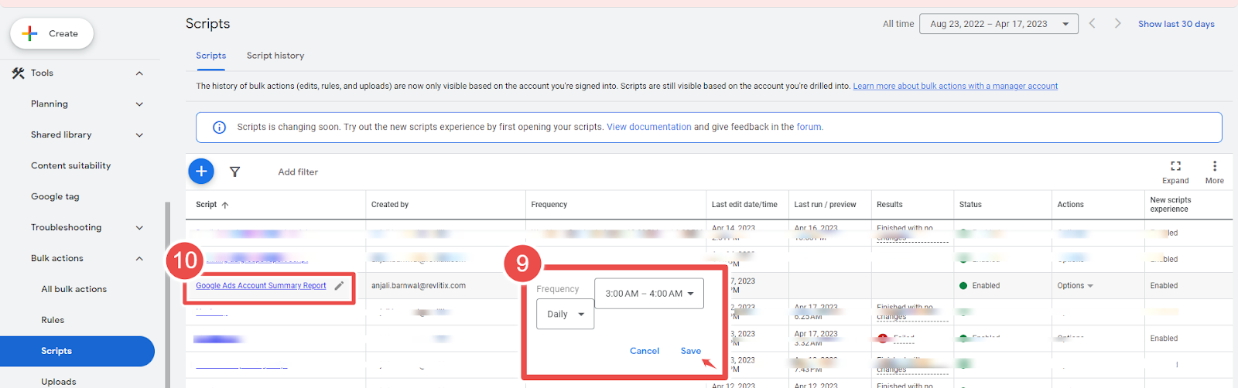The image size is (1238, 388).
Task: Open View documentation link
Action: (x=648, y=127)
